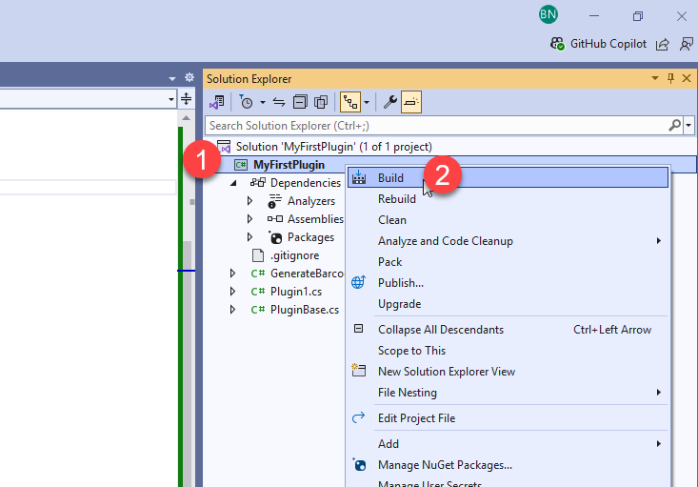Choose Edit Project File menu entry
Viewport: 698px width, 487px height.
(508, 418)
